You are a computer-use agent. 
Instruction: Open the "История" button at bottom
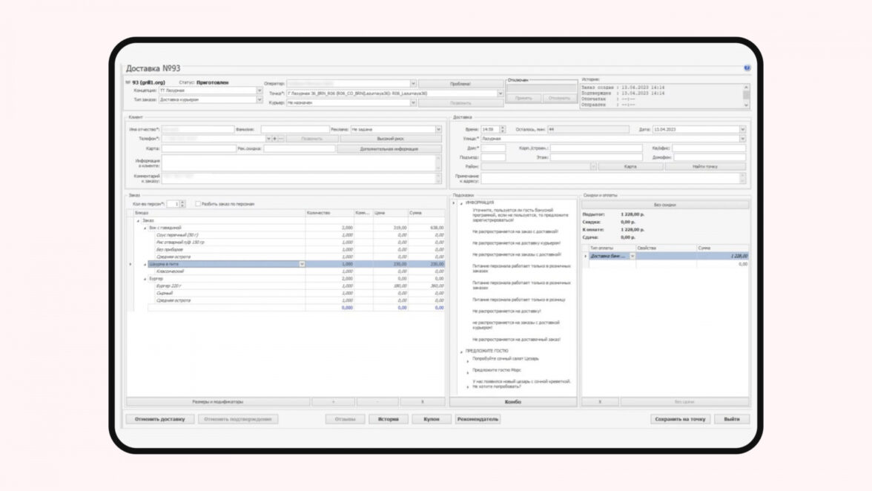(x=389, y=419)
